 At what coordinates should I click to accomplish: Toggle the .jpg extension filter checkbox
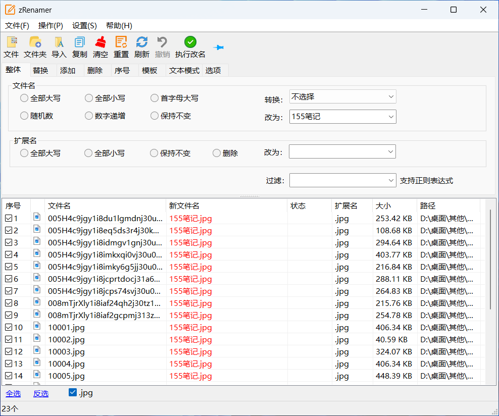[x=73, y=393]
